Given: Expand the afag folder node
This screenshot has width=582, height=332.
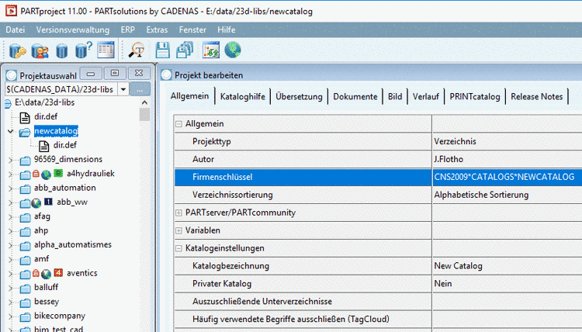Looking at the screenshot, I should coord(10,216).
